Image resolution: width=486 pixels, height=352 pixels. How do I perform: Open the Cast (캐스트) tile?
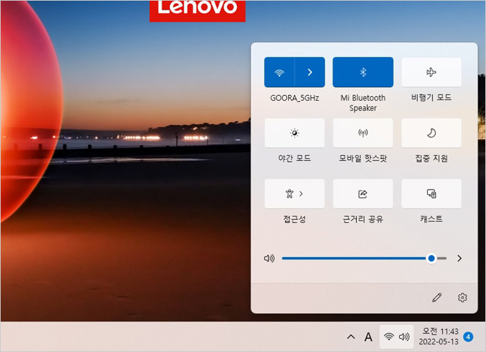[431, 194]
